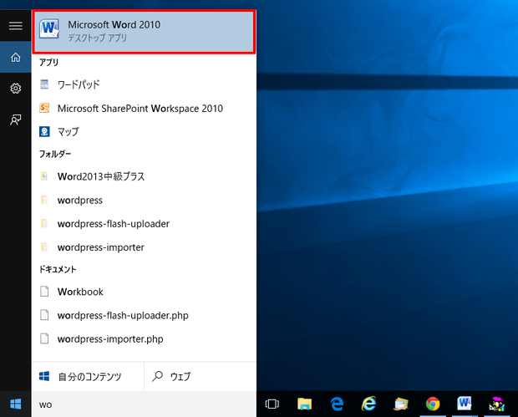
Task: Open wordpress-flash-uploader.php document
Action: click(x=144, y=315)
